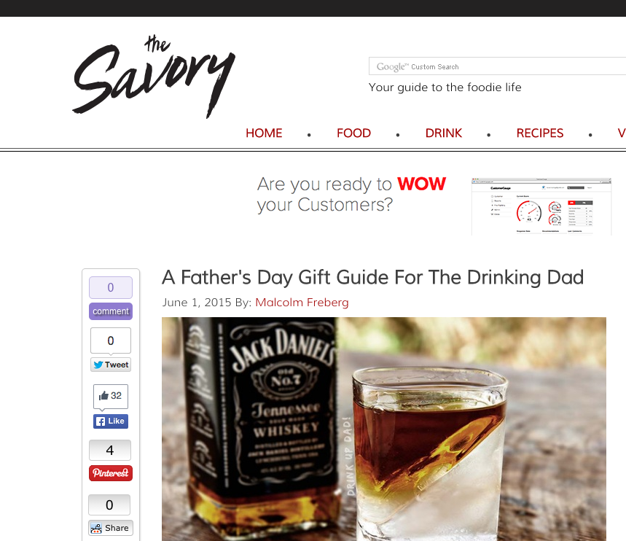Screen dimensions: 626x541
Task: Open the Father's Day Gift Guide headline
Action: tap(372, 277)
